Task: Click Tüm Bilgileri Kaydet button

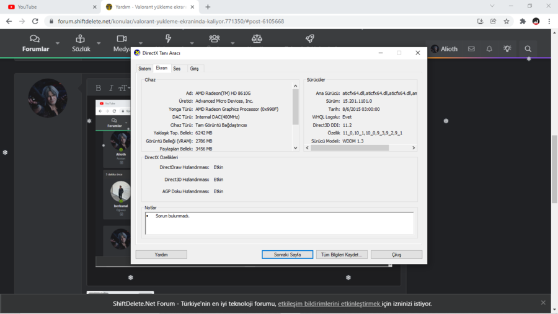Action: [342, 255]
